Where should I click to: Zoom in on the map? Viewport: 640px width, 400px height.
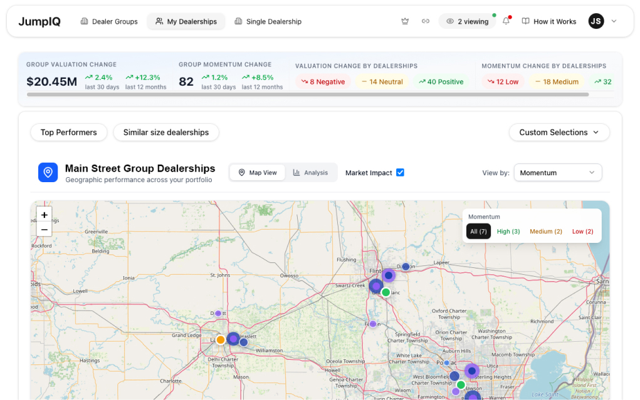pos(45,215)
